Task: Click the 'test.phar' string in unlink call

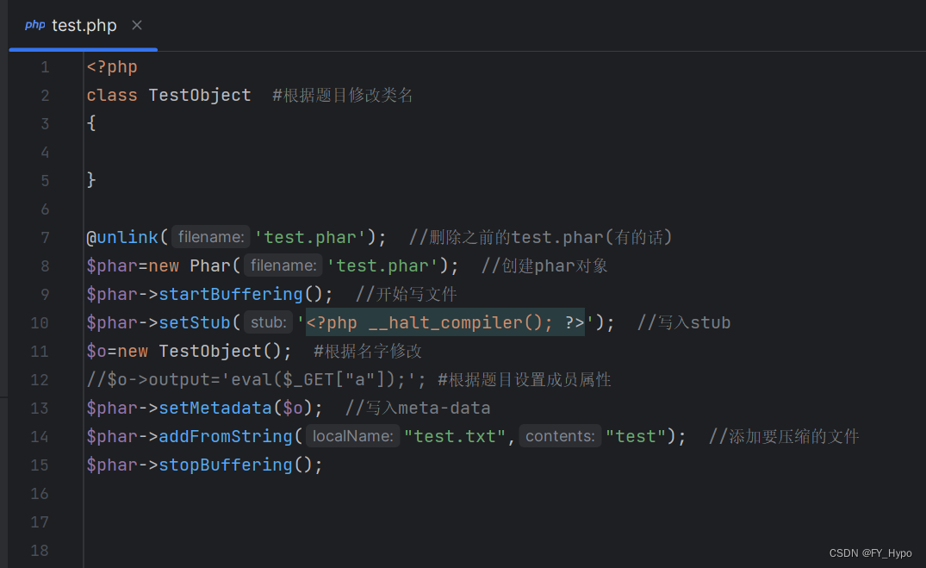Action: 310,237
